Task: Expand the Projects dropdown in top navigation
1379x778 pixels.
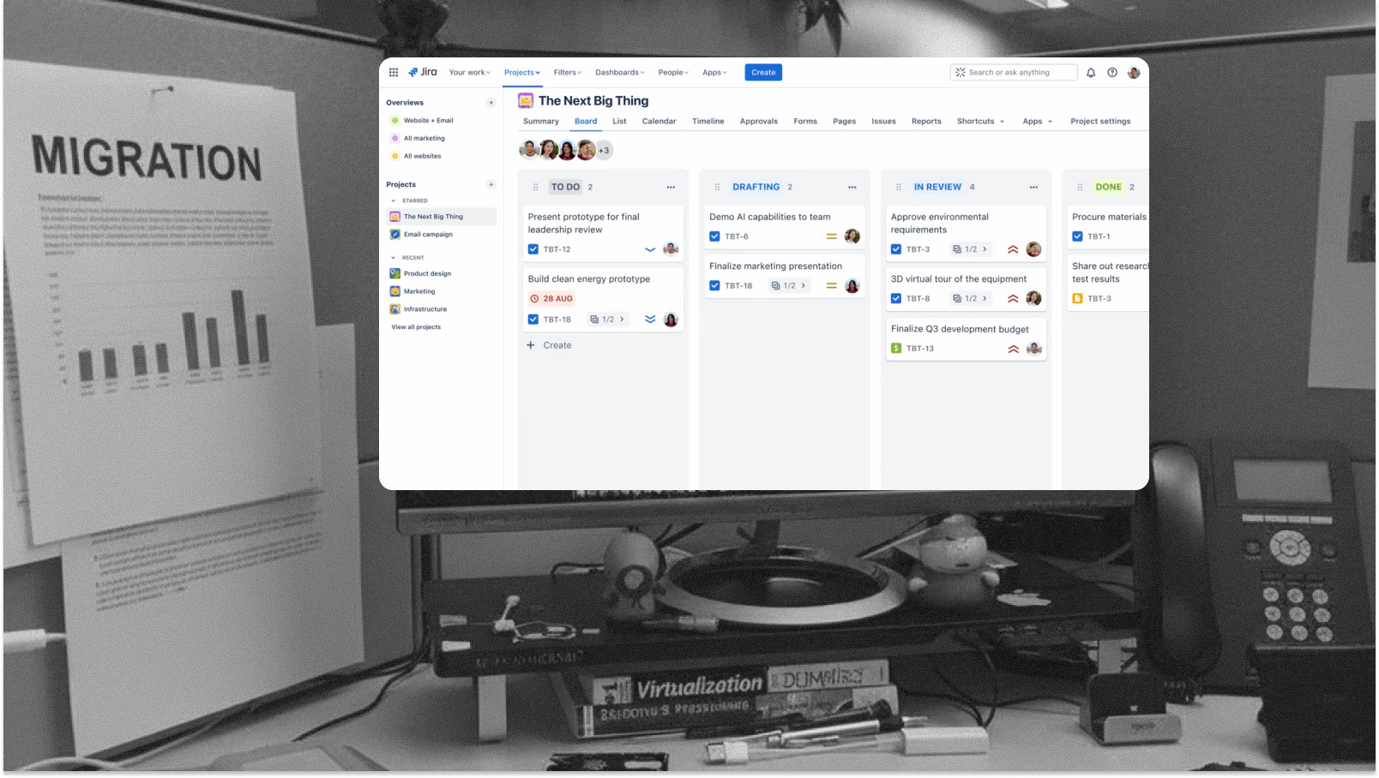Action: [521, 73]
